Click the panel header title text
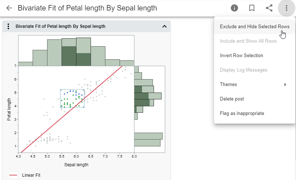The width and height of the screenshot is (296, 180). tap(61, 26)
